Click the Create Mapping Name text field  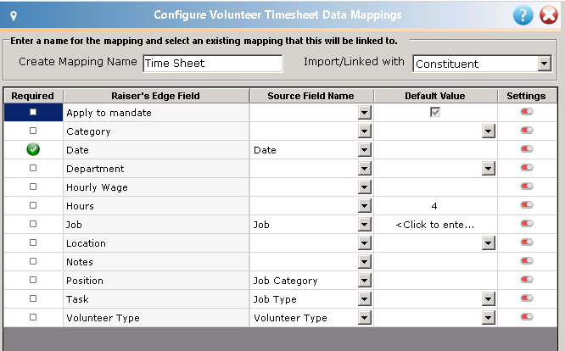(x=213, y=64)
